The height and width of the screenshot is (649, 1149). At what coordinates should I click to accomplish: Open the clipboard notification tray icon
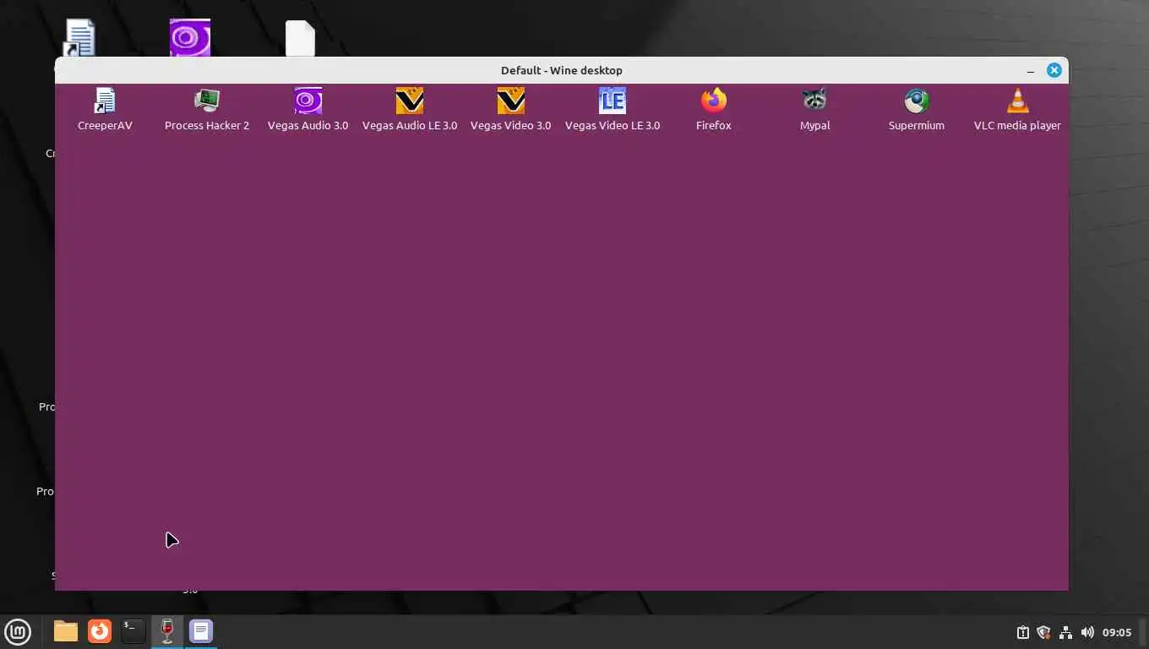(x=1022, y=632)
